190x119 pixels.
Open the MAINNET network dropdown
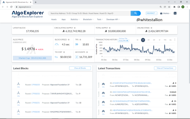click(151, 13)
